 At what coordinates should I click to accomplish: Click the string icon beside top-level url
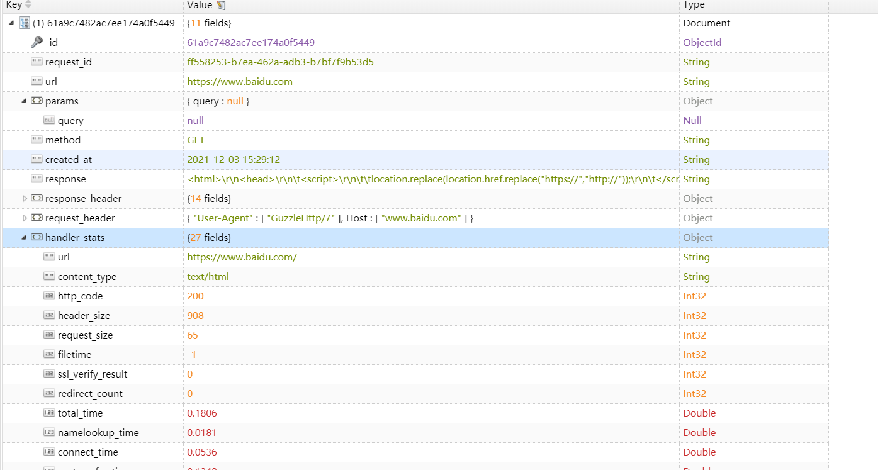pos(37,82)
